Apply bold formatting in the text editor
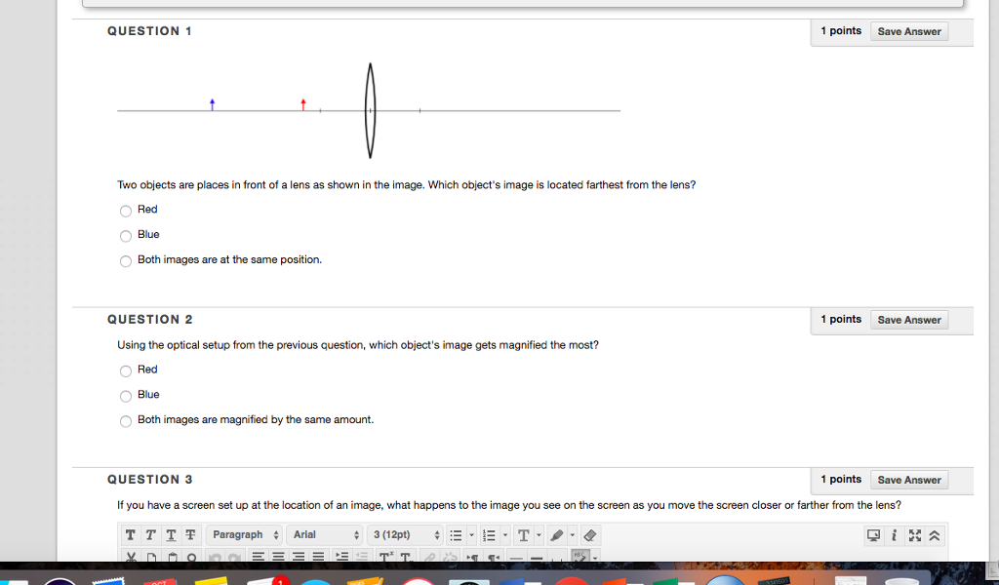This screenshot has height=585, width=999. coord(130,534)
